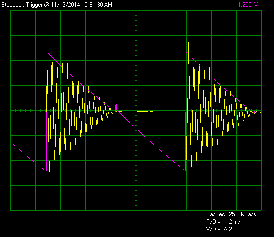
Task: Click the red vertical cursor line
Action: point(136,110)
